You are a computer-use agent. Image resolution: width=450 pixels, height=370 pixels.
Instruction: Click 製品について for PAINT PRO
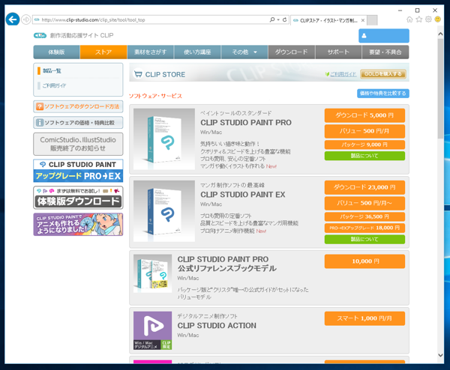364,156
